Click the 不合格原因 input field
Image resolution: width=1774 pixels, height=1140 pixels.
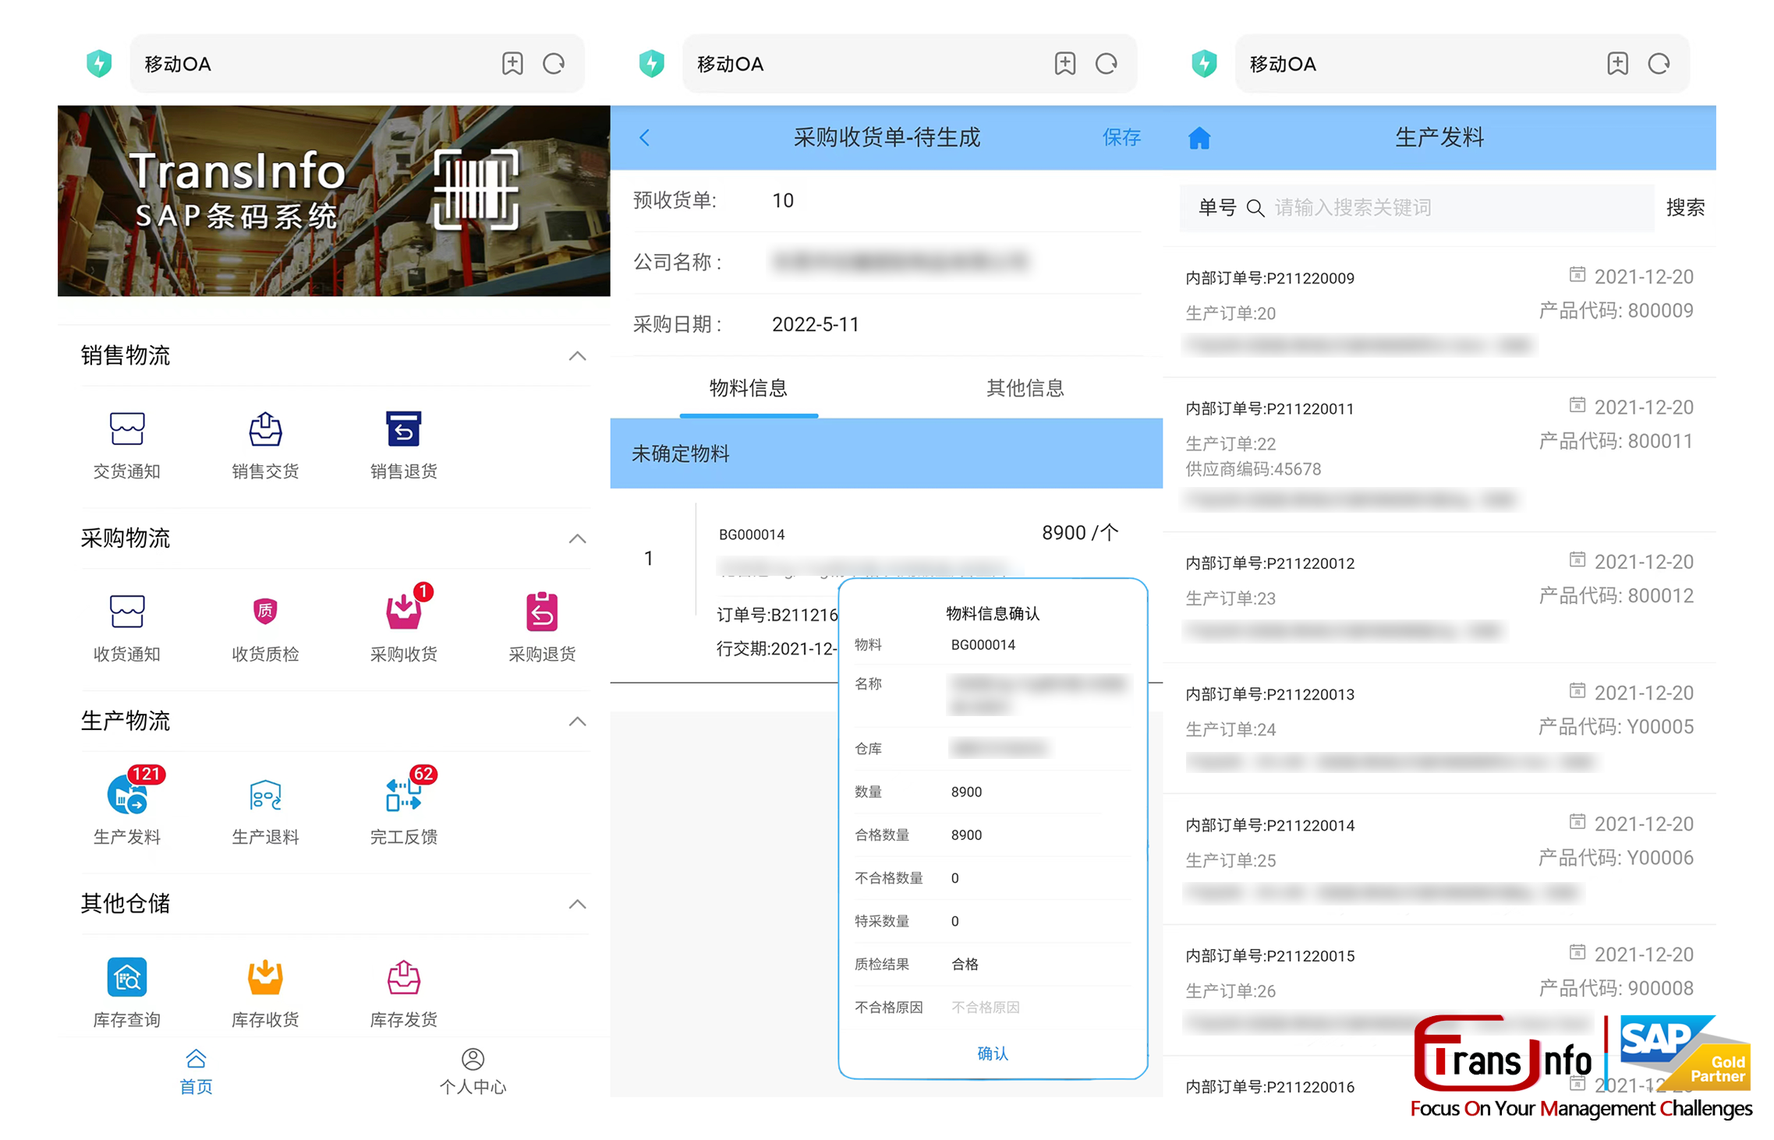(1040, 1008)
